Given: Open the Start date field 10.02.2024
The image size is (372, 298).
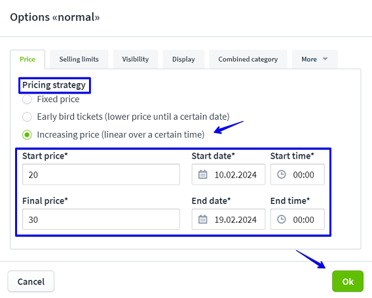Looking at the screenshot, I should [x=229, y=174].
